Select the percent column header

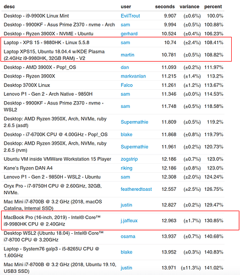213,7
